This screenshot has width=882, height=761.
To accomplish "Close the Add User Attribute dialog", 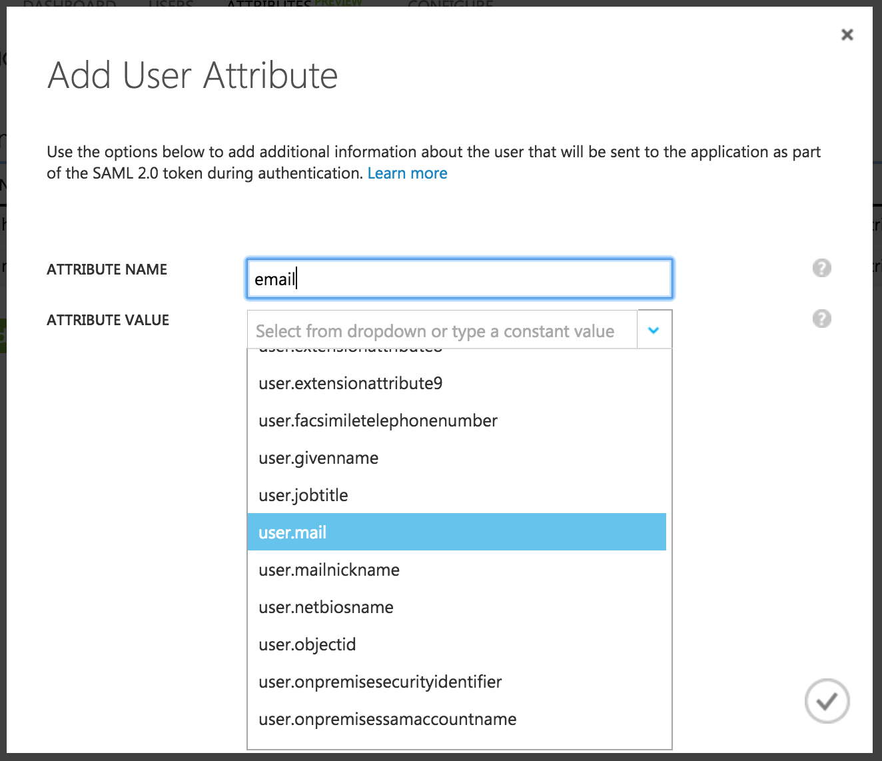I will pos(847,34).
